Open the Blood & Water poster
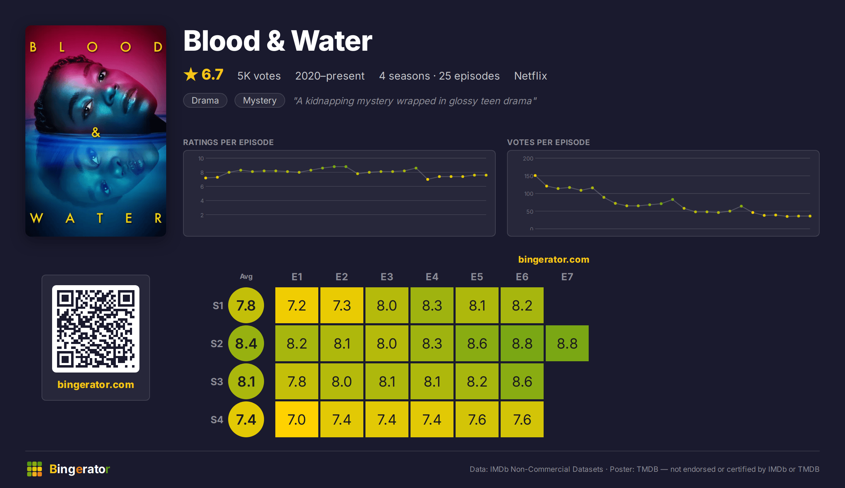Image resolution: width=845 pixels, height=488 pixels. pos(96,131)
